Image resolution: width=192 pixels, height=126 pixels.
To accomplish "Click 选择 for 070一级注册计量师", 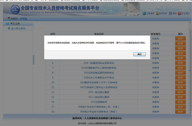I will click(180, 92).
